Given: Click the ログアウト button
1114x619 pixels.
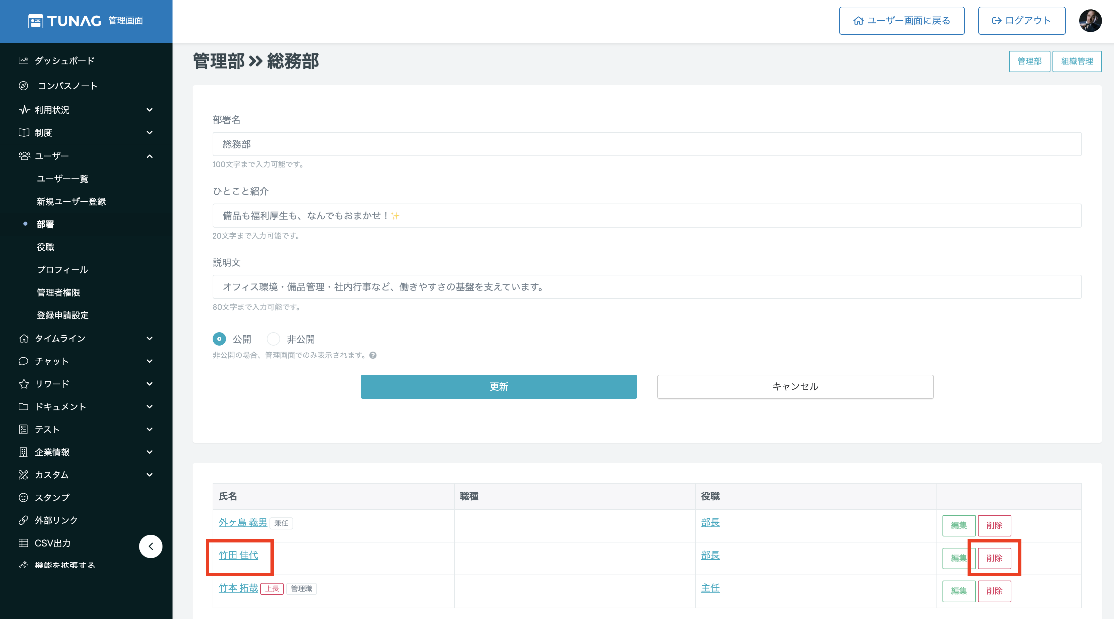Looking at the screenshot, I should click(x=1021, y=21).
